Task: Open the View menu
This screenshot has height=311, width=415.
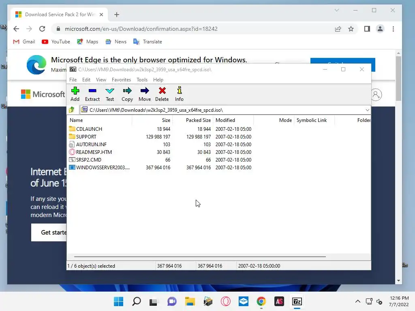Action: click(101, 80)
